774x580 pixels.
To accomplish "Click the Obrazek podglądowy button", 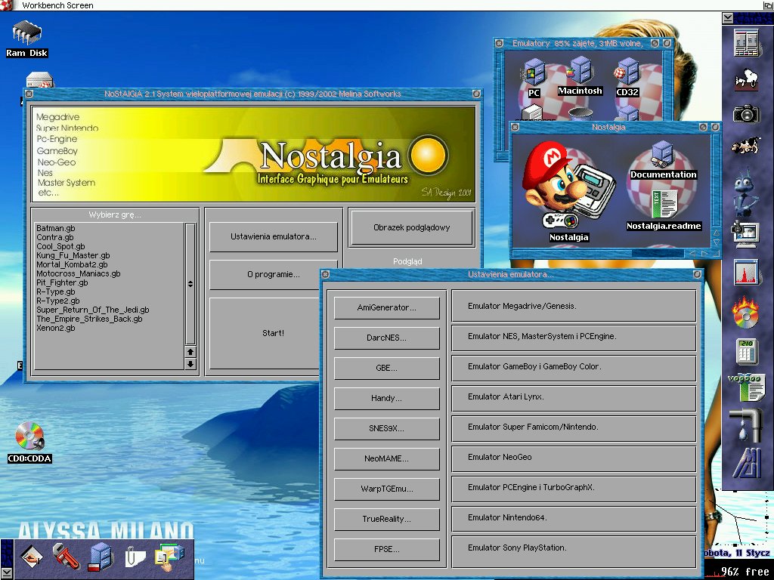I will point(412,227).
